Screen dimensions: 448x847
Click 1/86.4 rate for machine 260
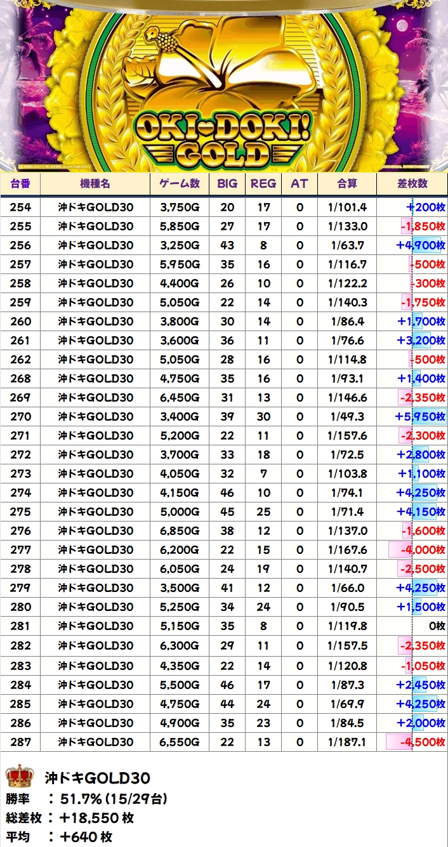pyautogui.click(x=347, y=321)
